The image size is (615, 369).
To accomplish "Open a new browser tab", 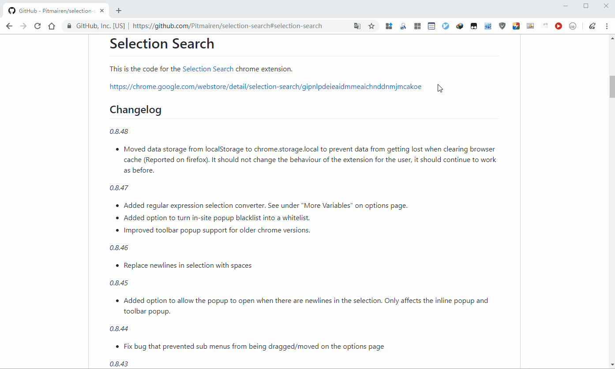I will [x=119, y=11].
